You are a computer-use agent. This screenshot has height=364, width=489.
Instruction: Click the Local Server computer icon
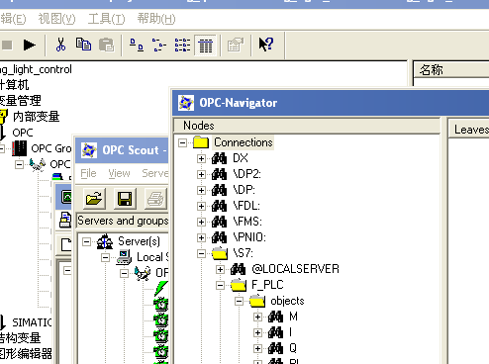124,257
